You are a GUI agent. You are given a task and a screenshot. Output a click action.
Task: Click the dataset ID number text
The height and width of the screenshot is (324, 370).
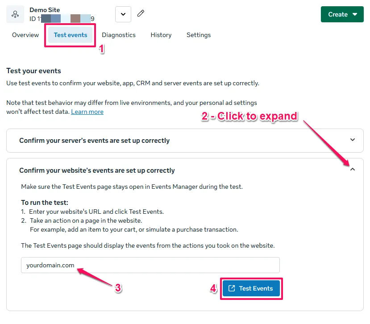pos(62,19)
